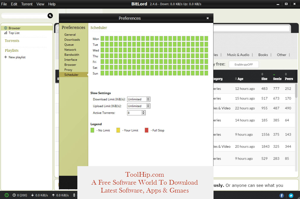Open the Other category link
This screenshot has width=300, height=199.
(x=282, y=55)
